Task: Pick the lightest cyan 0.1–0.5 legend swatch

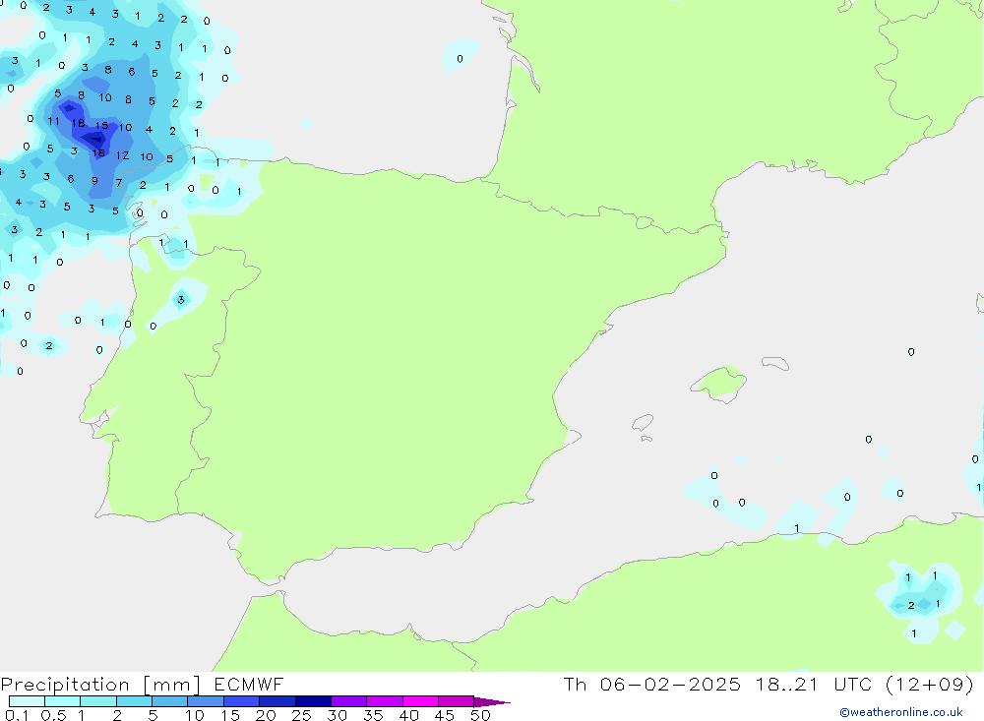Action: (27, 701)
